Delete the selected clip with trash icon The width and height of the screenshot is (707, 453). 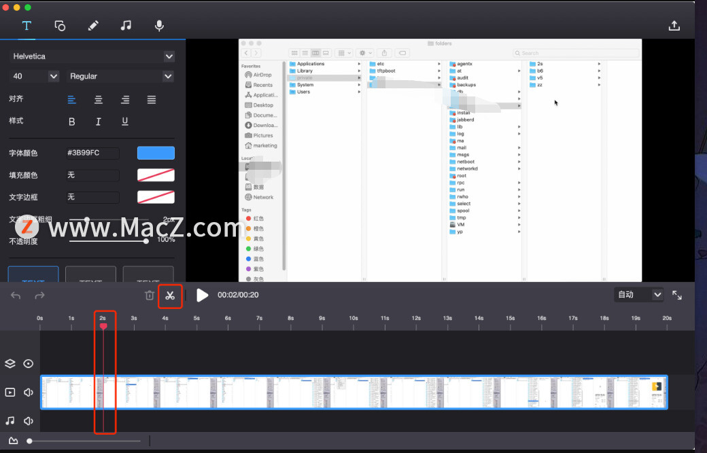click(150, 295)
